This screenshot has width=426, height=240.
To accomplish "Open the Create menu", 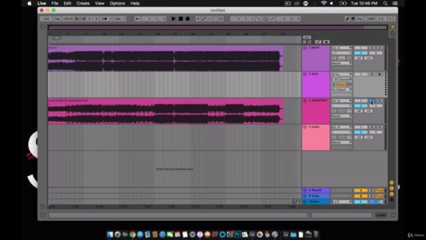I will (83, 3).
